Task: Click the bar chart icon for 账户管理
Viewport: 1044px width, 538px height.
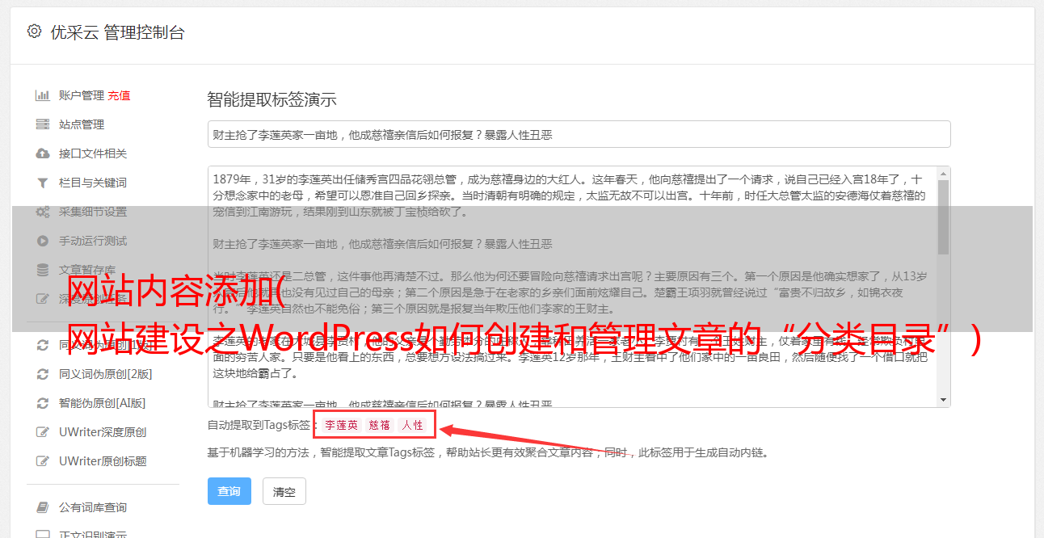Action: [43, 95]
